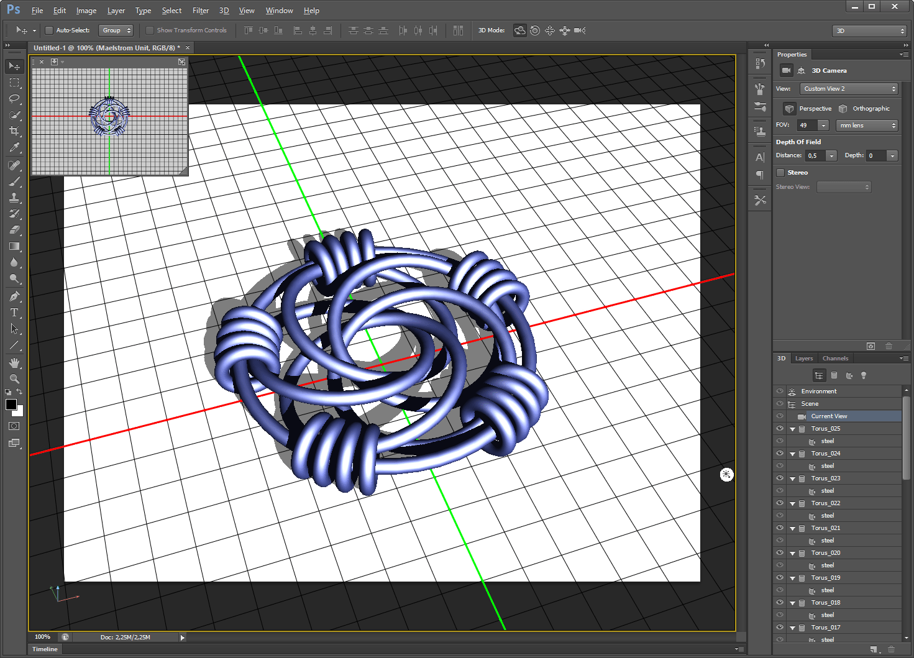Select Orthographic camera mode
Image resolution: width=914 pixels, height=658 pixels.
tap(864, 109)
